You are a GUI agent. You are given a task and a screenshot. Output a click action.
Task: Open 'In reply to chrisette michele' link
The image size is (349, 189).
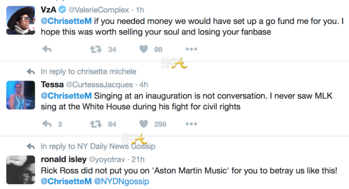(88, 72)
